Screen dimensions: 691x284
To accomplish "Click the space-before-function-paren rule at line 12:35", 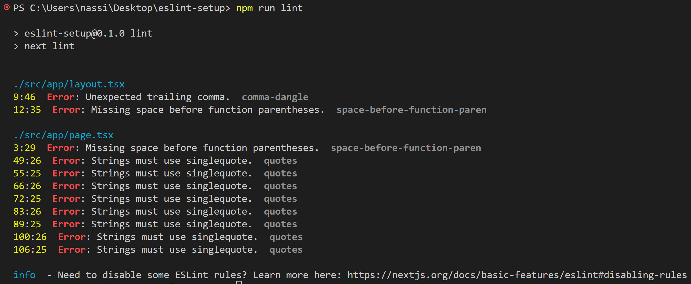I will click(411, 110).
